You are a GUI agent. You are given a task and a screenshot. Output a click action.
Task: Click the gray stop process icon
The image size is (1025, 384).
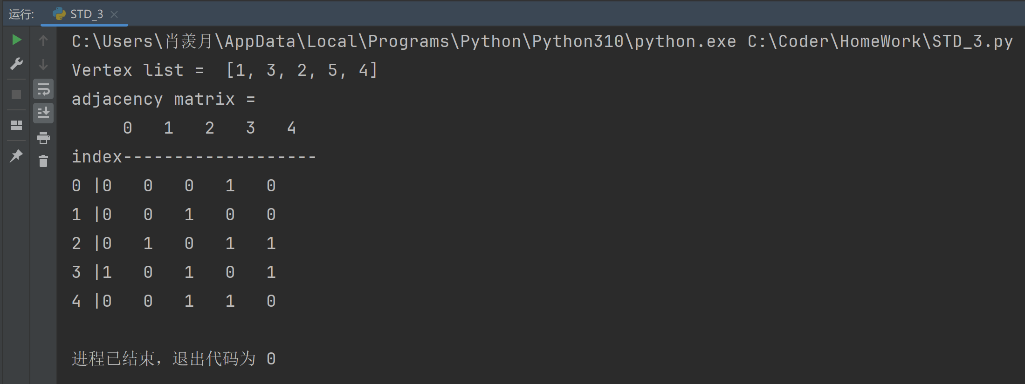pyautogui.click(x=16, y=94)
